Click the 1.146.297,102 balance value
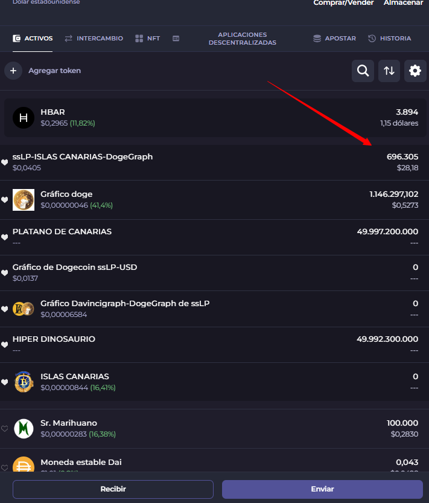 [x=394, y=194]
